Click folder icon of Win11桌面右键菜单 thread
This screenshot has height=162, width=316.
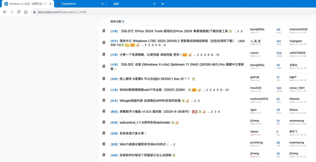104,144
